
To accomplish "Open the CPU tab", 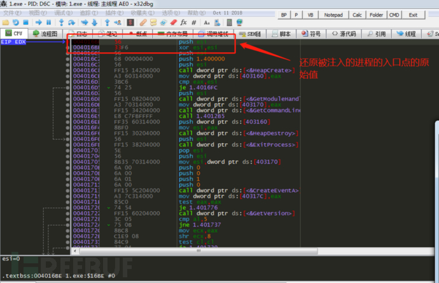I will [x=14, y=33].
